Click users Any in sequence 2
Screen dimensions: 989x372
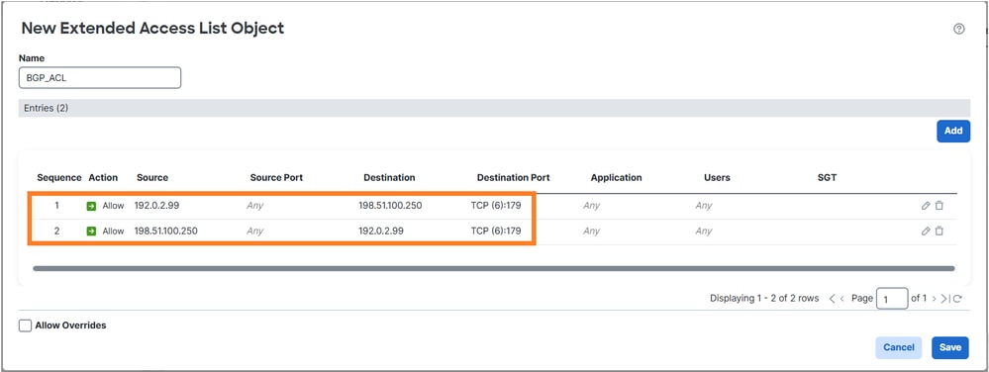(704, 232)
